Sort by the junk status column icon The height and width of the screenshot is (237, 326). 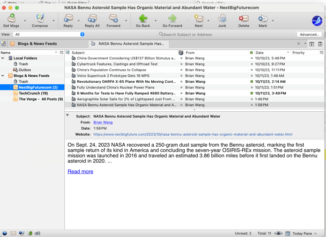click(x=181, y=52)
